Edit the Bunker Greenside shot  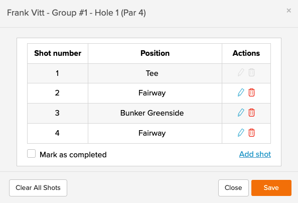coord(241,113)
